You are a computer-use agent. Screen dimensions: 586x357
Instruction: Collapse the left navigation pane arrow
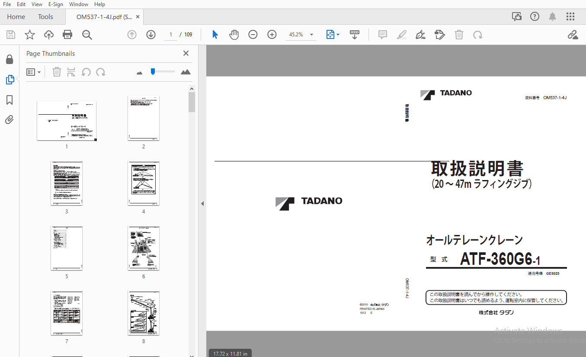tap(202, 203)
